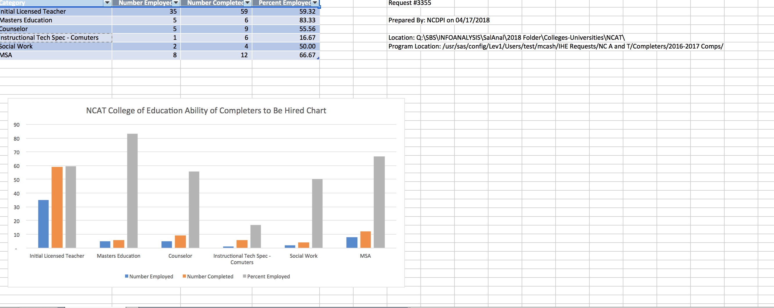Screen dimensions: 774x308
Task: Select the orange Initial Licensed Teacher bar
Action: tap(57, 207)
